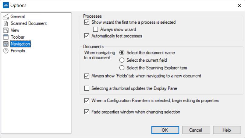Click the Prompts question mark icon

coord(6,51)
